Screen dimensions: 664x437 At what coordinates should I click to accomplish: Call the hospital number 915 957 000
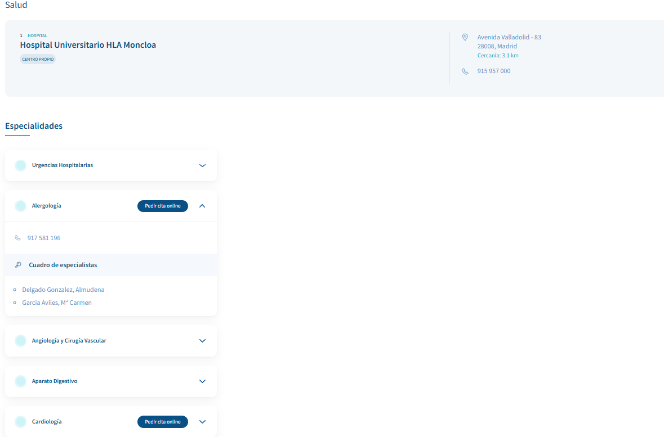pyautogui.click(x=494, y=71)
